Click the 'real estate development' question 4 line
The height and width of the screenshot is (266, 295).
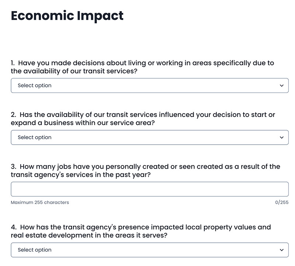point(89,235)
